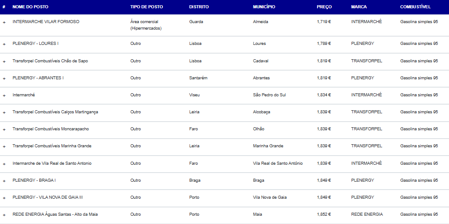Sort by COMBUSTÍVEL column header

(415, 7)
